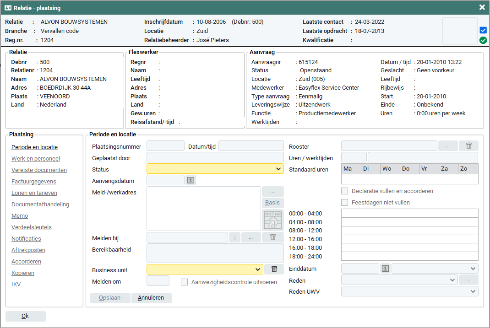Click the green checkmark status icon
490x328 pixels.
pyautogui.click(x=483, y=40)
